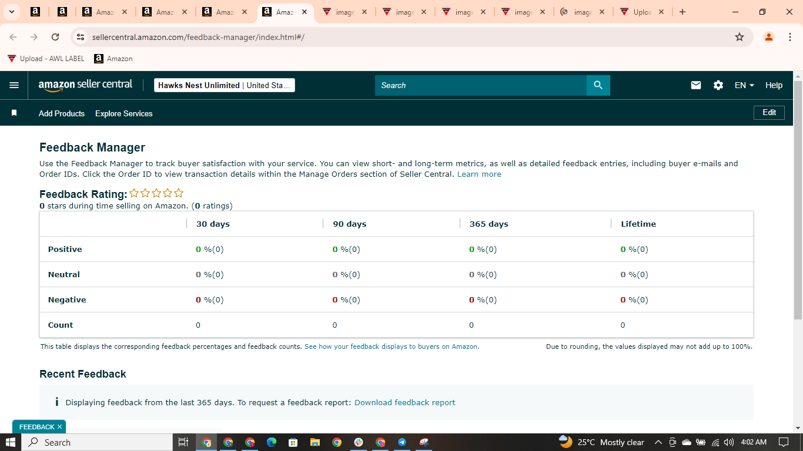Click the 30 days column header
Screen dimensions: 803x451
click(213, 224)
